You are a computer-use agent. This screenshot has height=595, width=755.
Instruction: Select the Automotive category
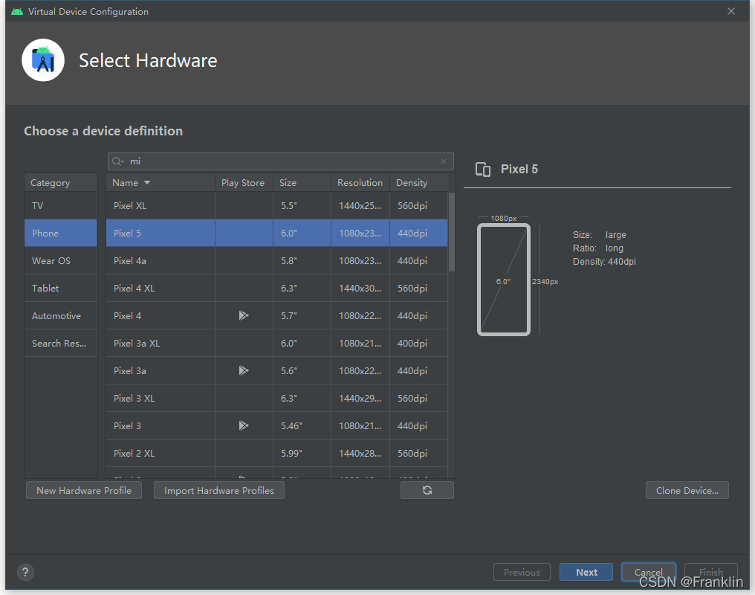click(x=61, y=315)
